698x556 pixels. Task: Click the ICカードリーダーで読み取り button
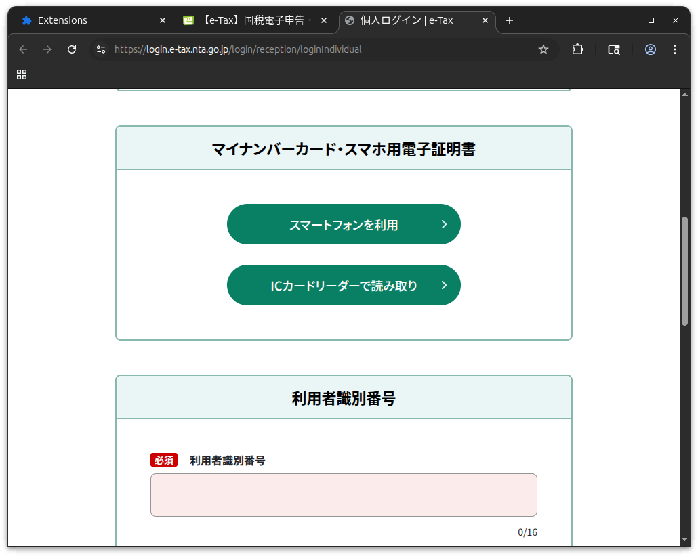coord(344,285)
